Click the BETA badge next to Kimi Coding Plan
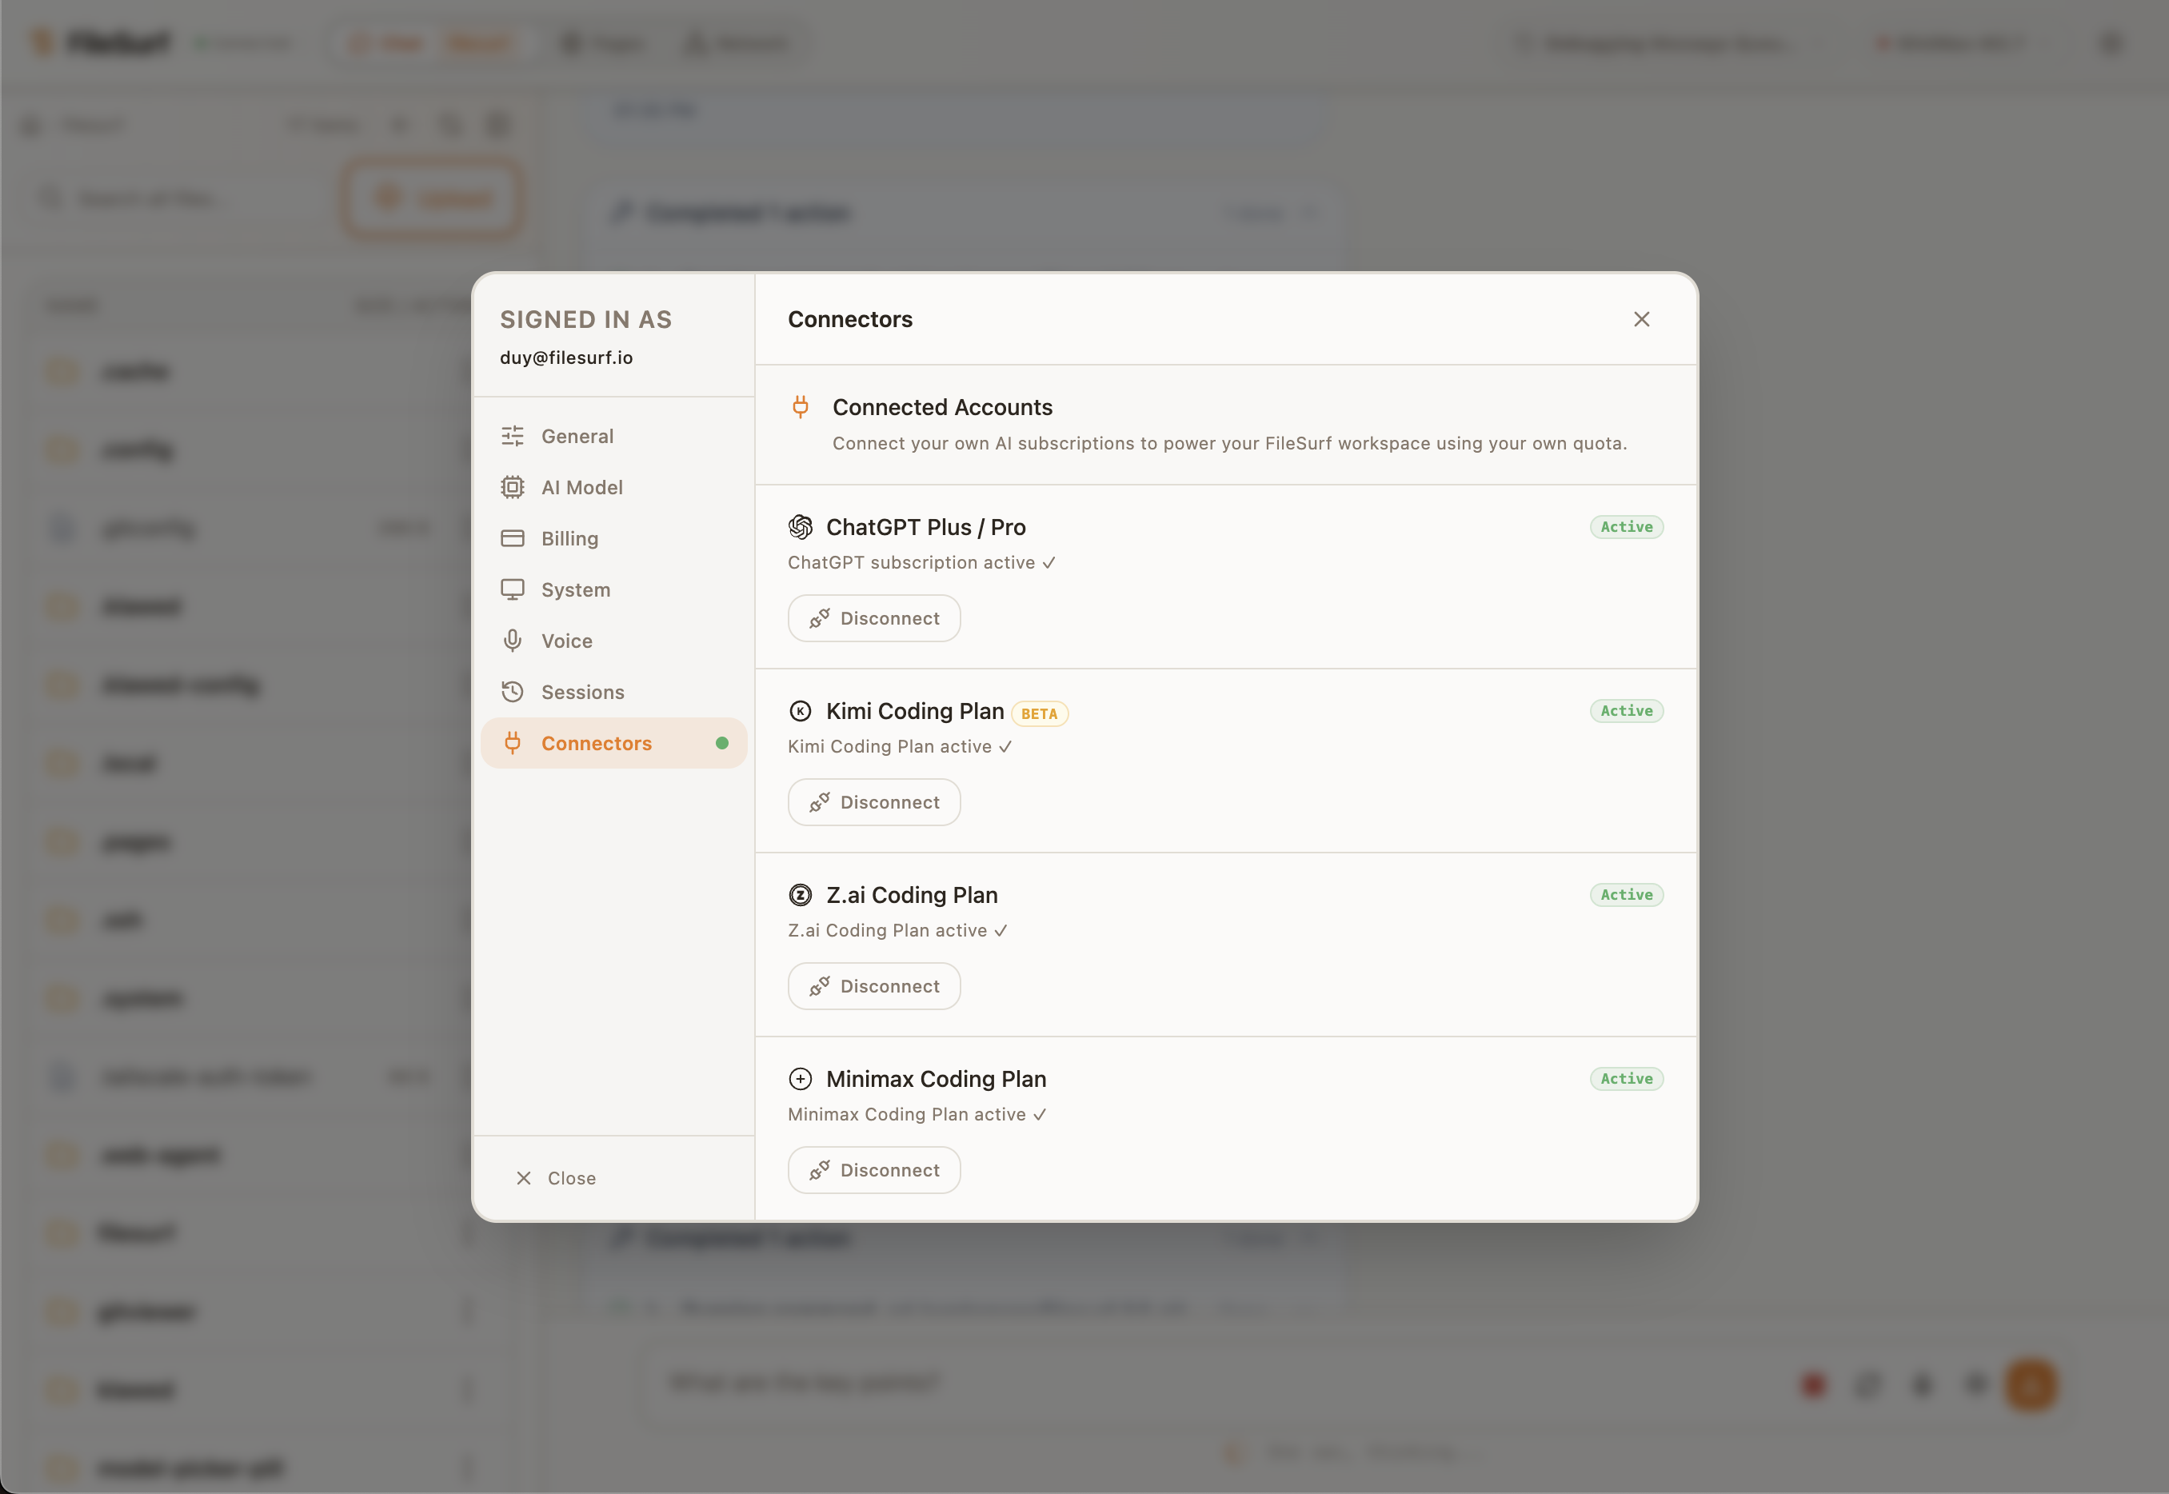 pyautogui.click(x=1039, y=713)
